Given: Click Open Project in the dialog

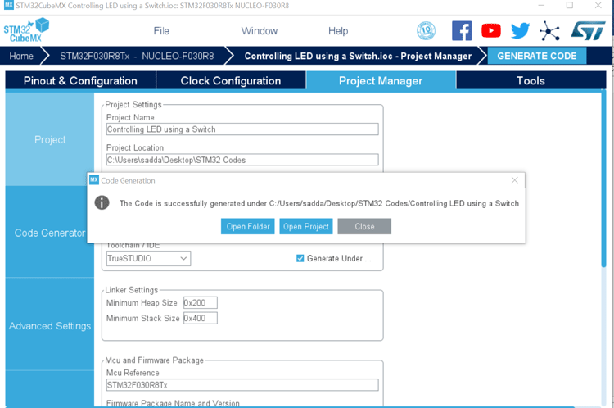Looking at the screenshot, I should tap(306, 227).
